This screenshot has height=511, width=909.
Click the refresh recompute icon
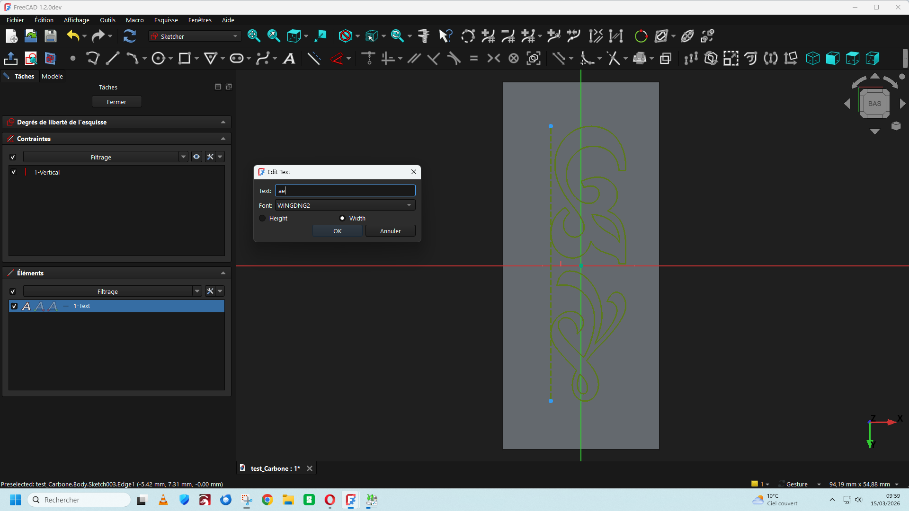coord(129,36)
